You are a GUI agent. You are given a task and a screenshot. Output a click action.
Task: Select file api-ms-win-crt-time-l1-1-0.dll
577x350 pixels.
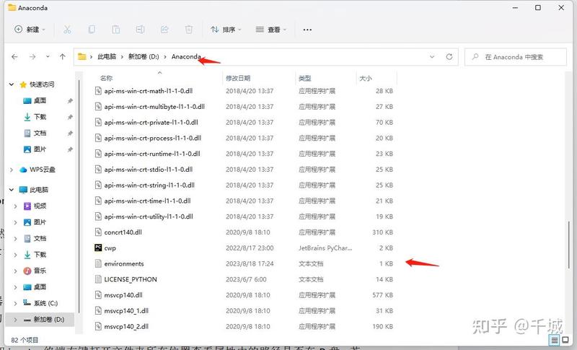(x=147, y=201)
